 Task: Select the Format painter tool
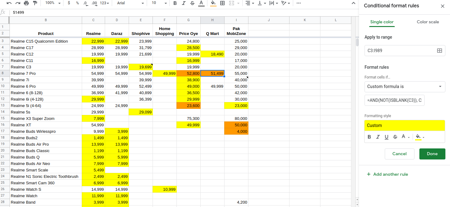(x=35, y=3)
